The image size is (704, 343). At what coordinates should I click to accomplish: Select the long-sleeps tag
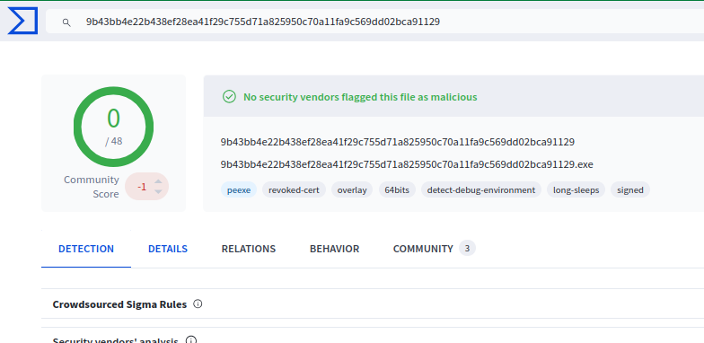(x=576, y=190)
